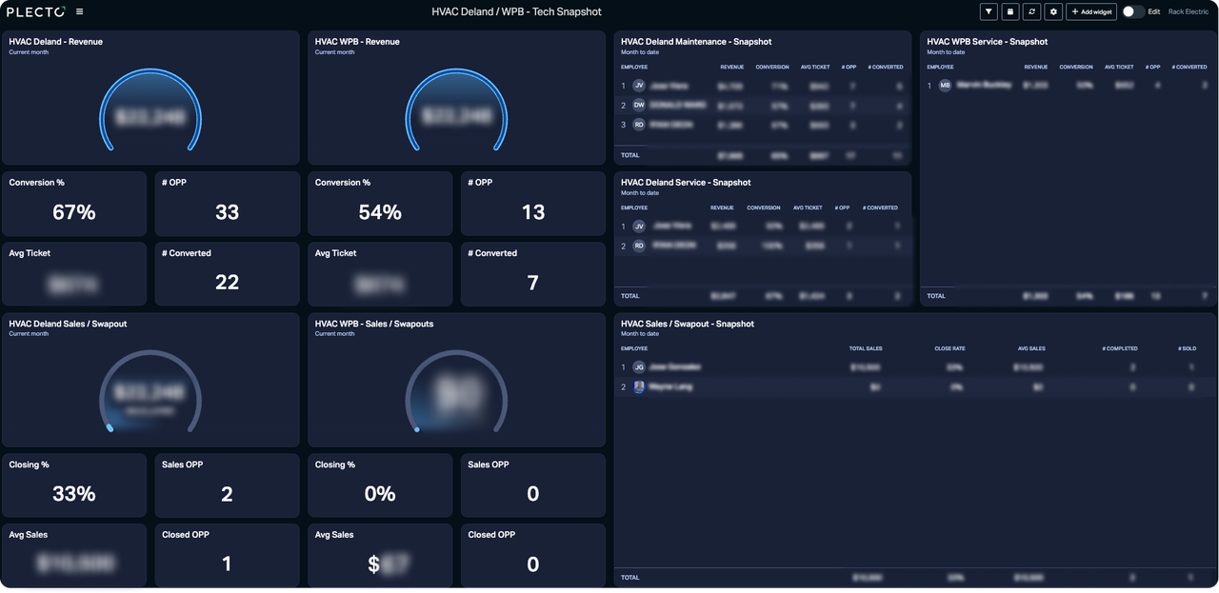
Task: Click the RD avatar in Deland Service Snapshot
Action: [639, 246]
